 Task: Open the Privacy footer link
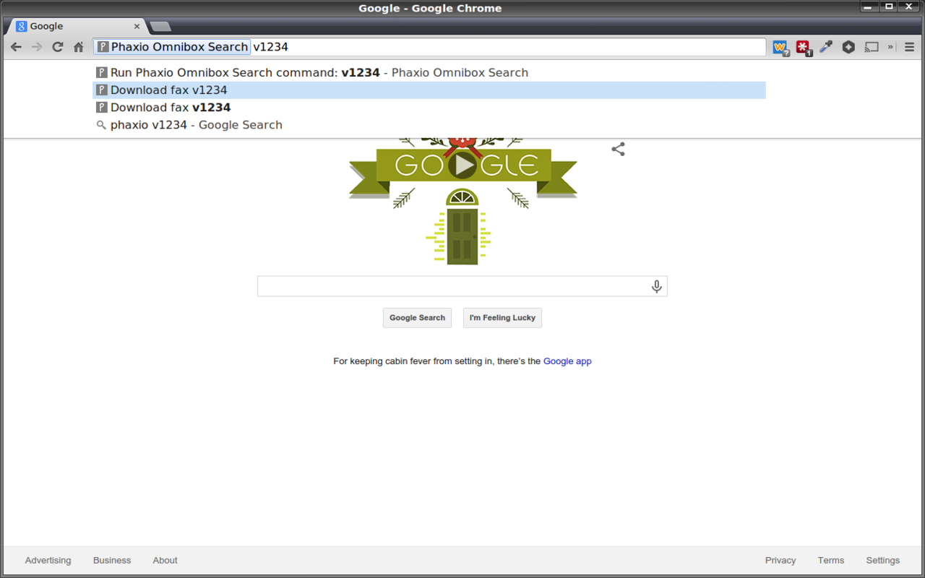780,561
